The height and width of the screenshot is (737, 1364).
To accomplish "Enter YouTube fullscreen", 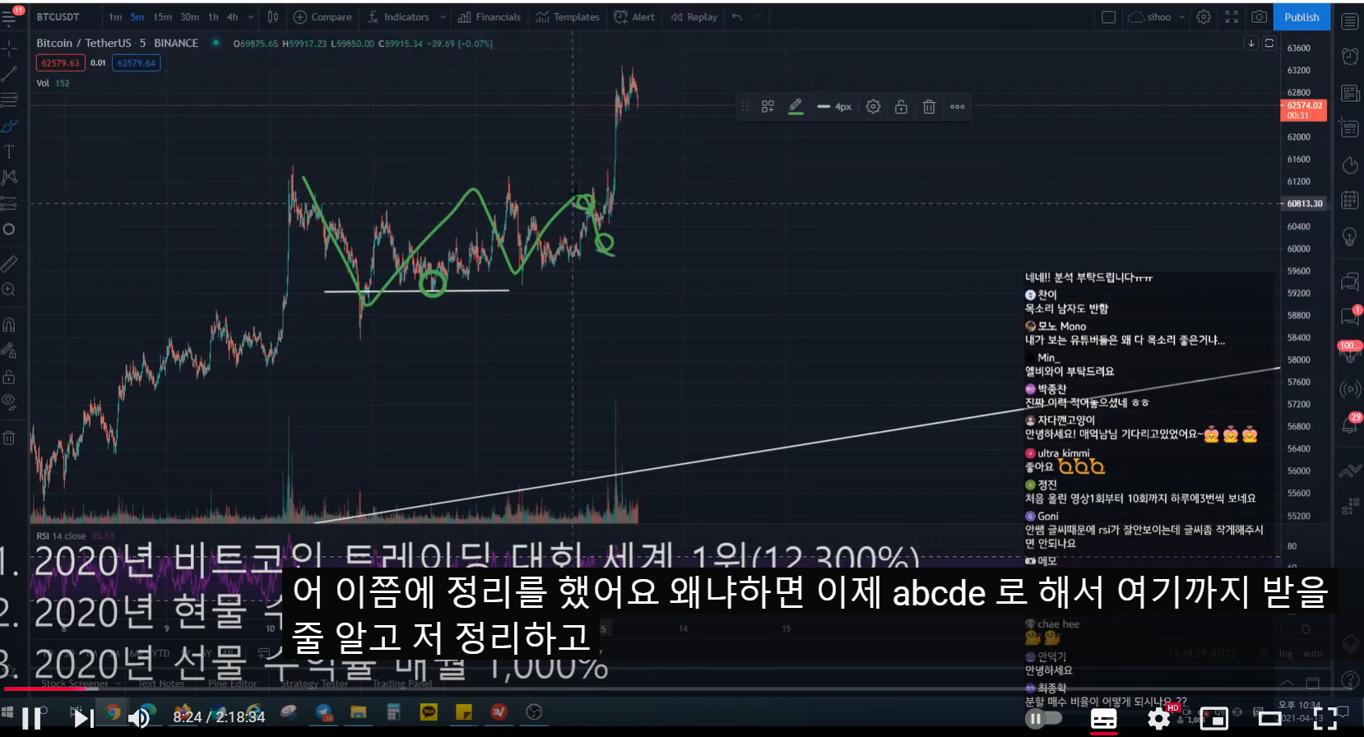I will (1325, 719).
